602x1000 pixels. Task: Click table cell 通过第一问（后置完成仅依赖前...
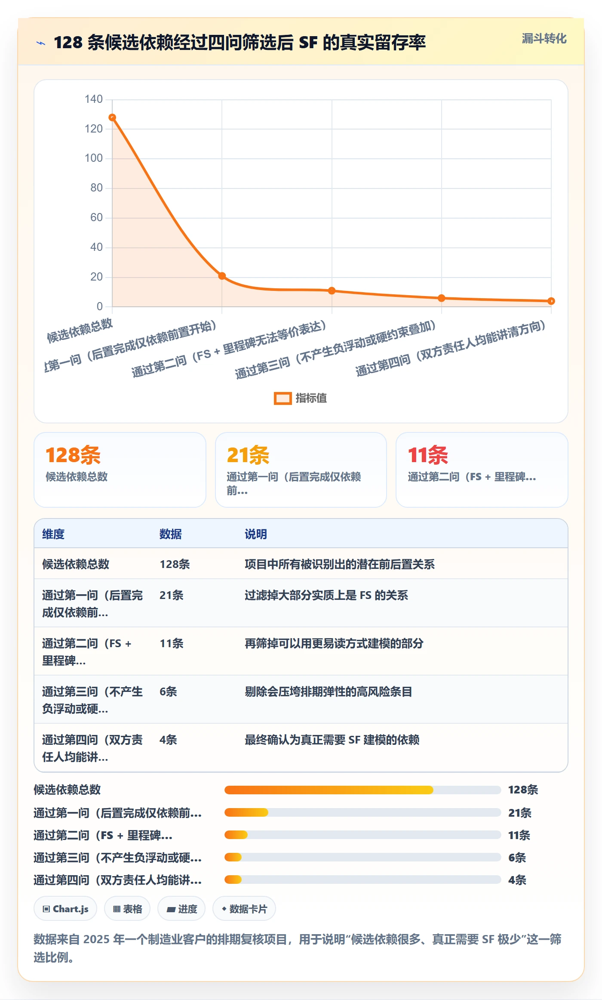coord(92,604)
